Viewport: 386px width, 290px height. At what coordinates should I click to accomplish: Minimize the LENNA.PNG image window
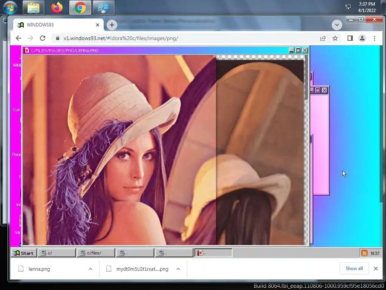click(x=291, y=51)
